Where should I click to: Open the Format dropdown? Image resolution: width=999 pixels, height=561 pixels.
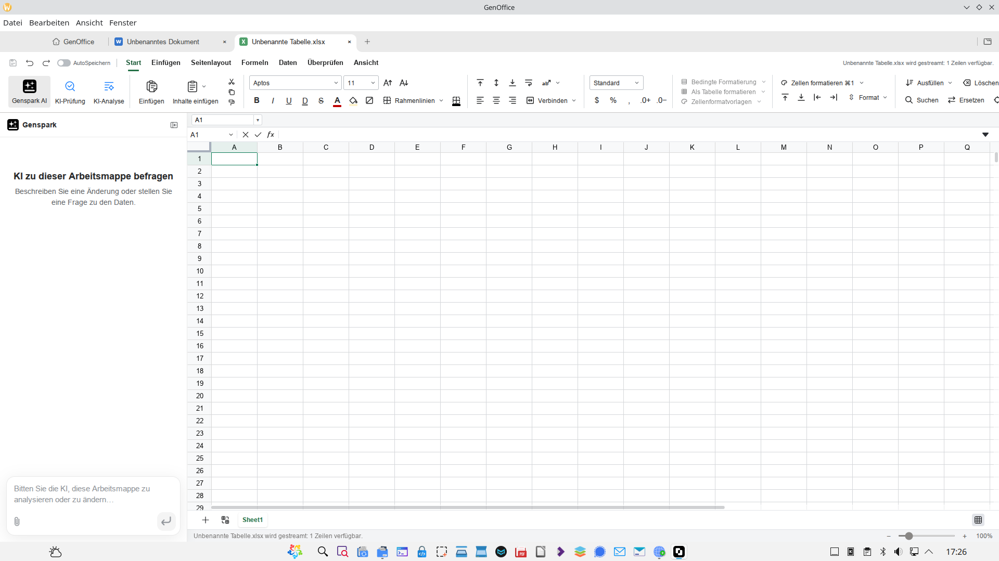point(868,97)
